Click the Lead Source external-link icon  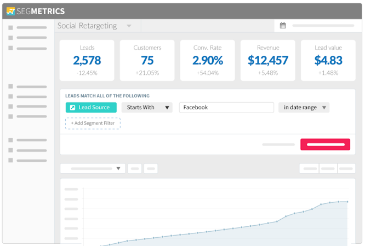click(x=72, y=108)
